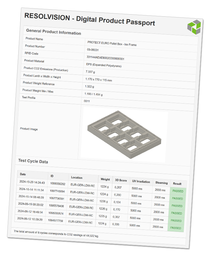
Task: Click location EUR-GER-LDW-RC for test 1097745094
Action: (x=82, y=193)
